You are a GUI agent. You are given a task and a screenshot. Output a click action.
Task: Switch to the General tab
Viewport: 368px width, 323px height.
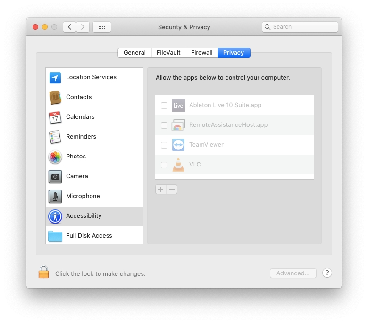click(134, 53)
